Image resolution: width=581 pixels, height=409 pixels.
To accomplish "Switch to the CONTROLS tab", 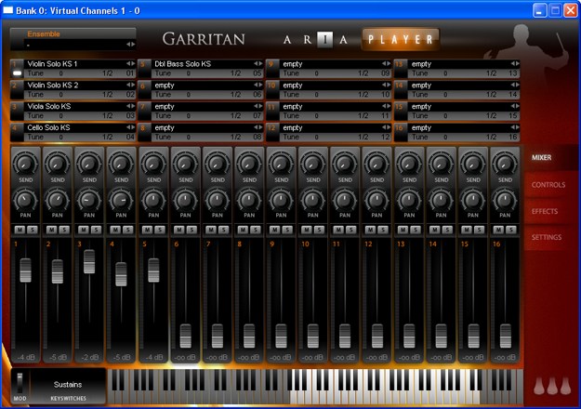I will pos(548,184).
